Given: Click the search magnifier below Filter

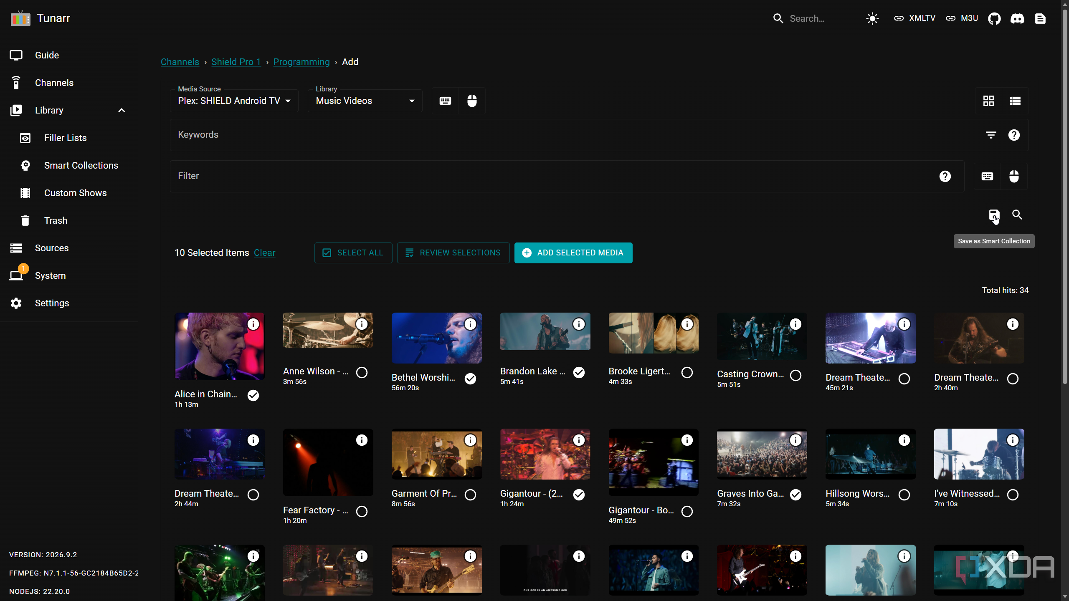Looking at the screenshot, I should [x=1017, y=215].
